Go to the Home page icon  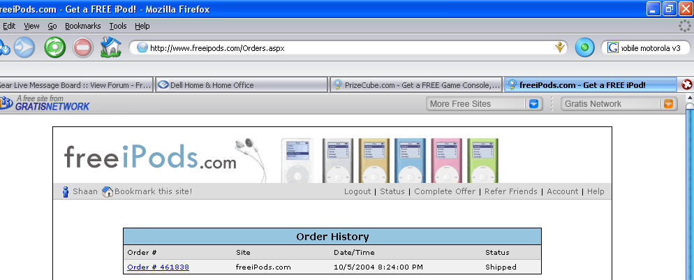110,47
